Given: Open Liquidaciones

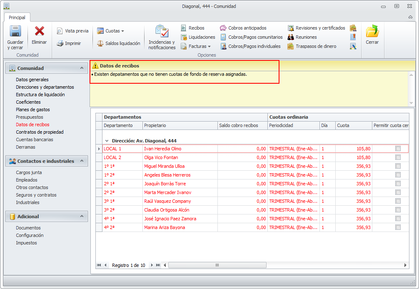Looking at the screenshot, I should [198, 37].
